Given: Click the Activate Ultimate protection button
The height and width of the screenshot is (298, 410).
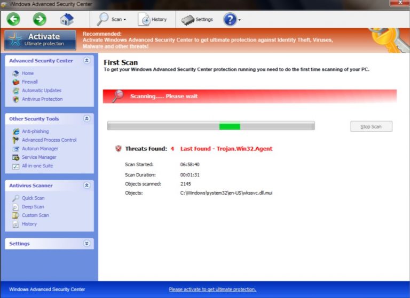Looking at the screenshot, I should click(40, 40).
